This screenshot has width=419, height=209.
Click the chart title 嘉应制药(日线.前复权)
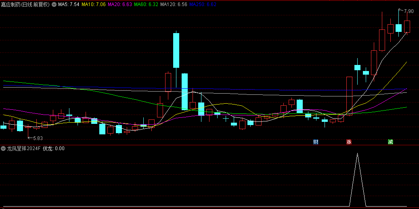(x=25, y=4)
